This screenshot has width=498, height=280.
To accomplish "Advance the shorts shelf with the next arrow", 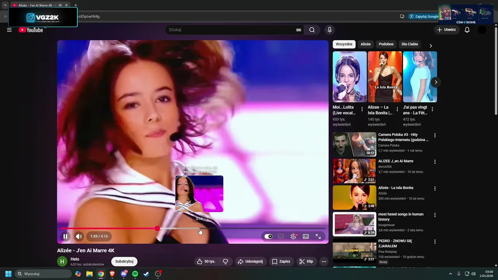I will point(436,82).
